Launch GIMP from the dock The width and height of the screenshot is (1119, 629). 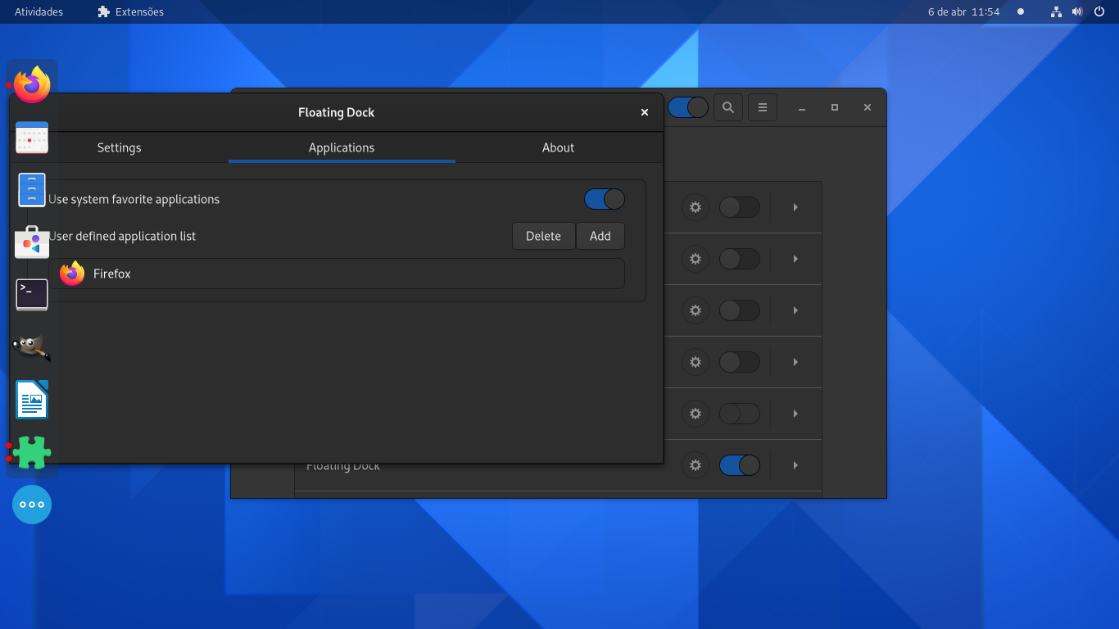tap(31, 346)
